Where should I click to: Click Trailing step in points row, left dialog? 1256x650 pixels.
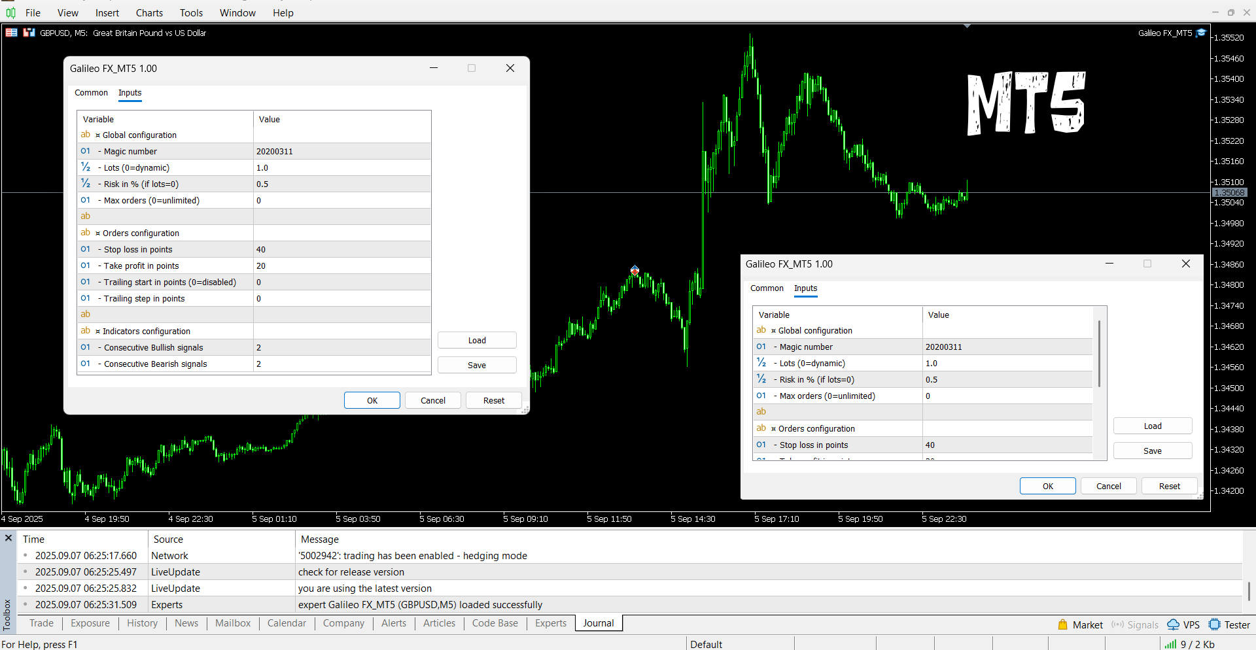[254, 298]
